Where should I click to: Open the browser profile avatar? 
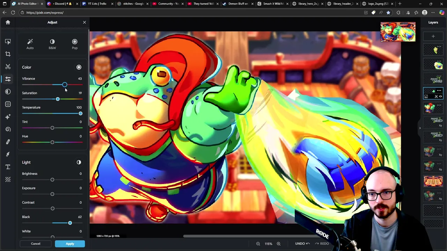tap(425, 13)
